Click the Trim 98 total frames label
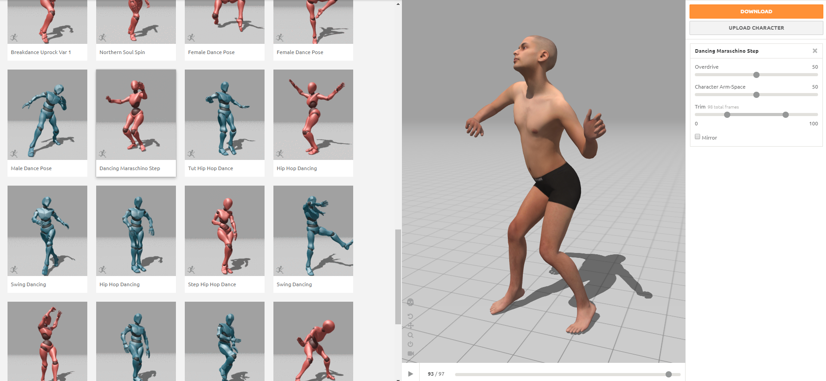826x381 pixels. [717, 107]
